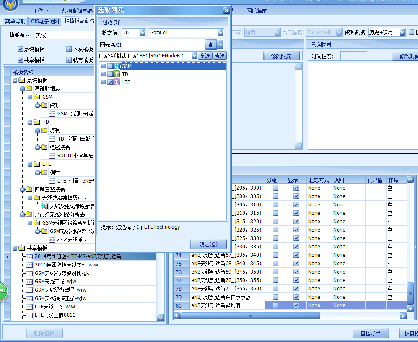418x342 pixels.
Task: Click template icon of 2016集团巡检天线参数-wjw
Action: pyautogui.click(x=29, y=265)
